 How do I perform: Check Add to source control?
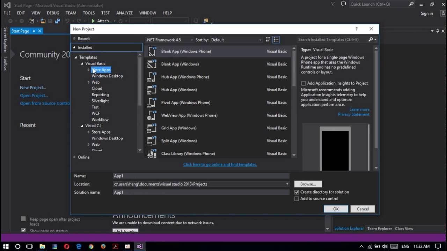[x=297, y=199]
